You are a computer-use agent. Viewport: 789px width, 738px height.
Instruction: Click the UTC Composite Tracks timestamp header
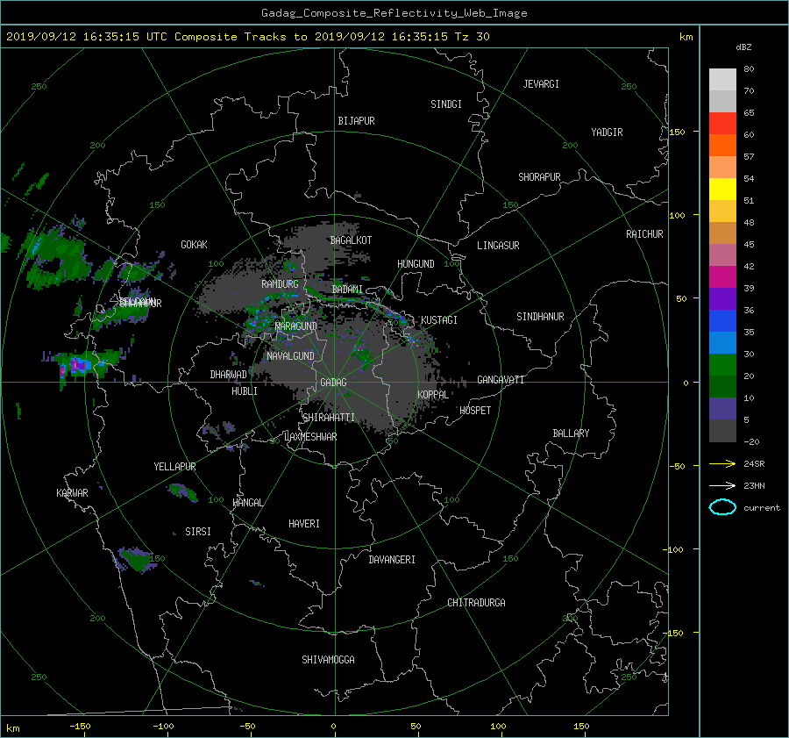247,37
